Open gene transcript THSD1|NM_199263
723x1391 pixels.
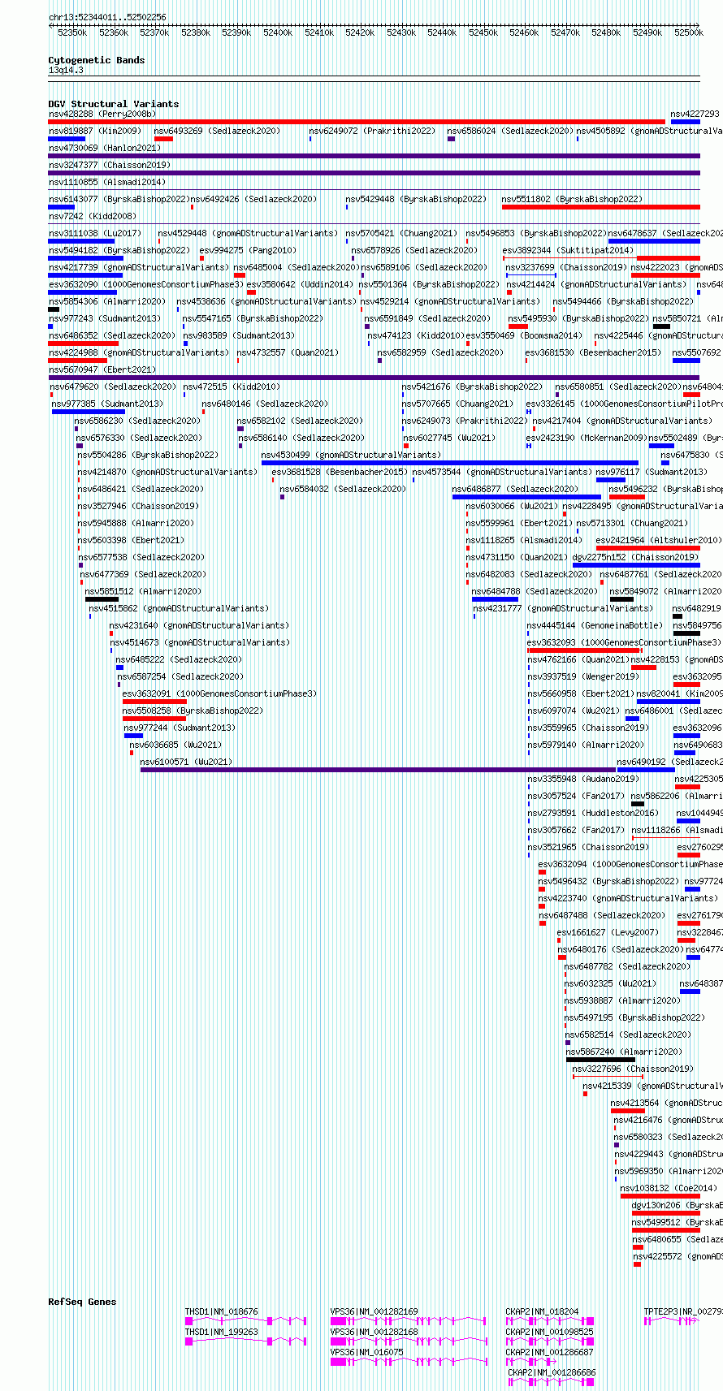(221, 1332)
